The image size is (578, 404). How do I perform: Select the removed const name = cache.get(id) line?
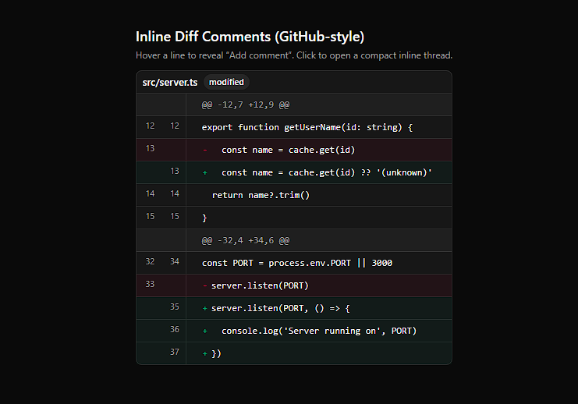[x=294, y=150]
